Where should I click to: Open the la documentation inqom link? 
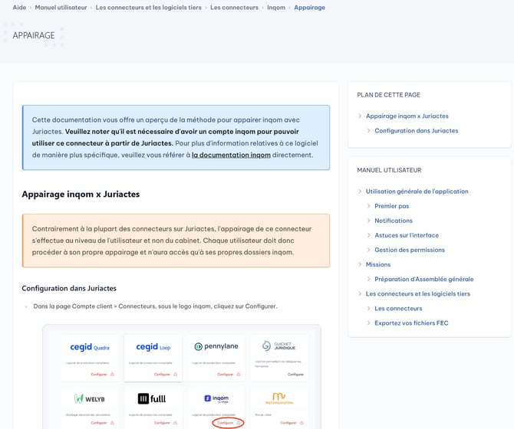point(231,155)
